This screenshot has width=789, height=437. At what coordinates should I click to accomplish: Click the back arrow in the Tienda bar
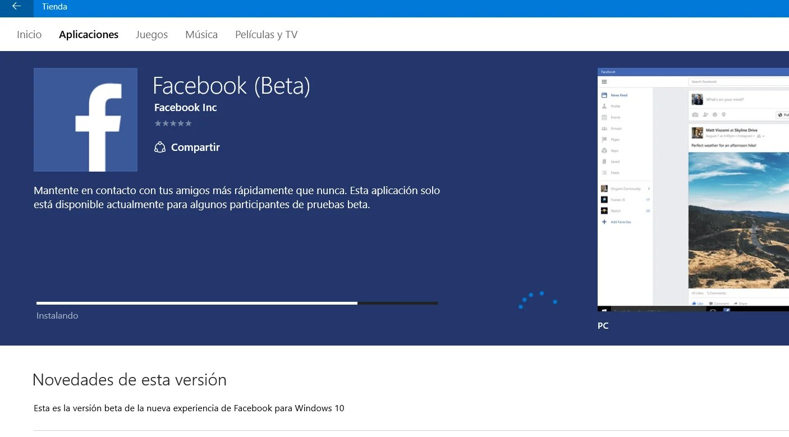pos(15,7)
